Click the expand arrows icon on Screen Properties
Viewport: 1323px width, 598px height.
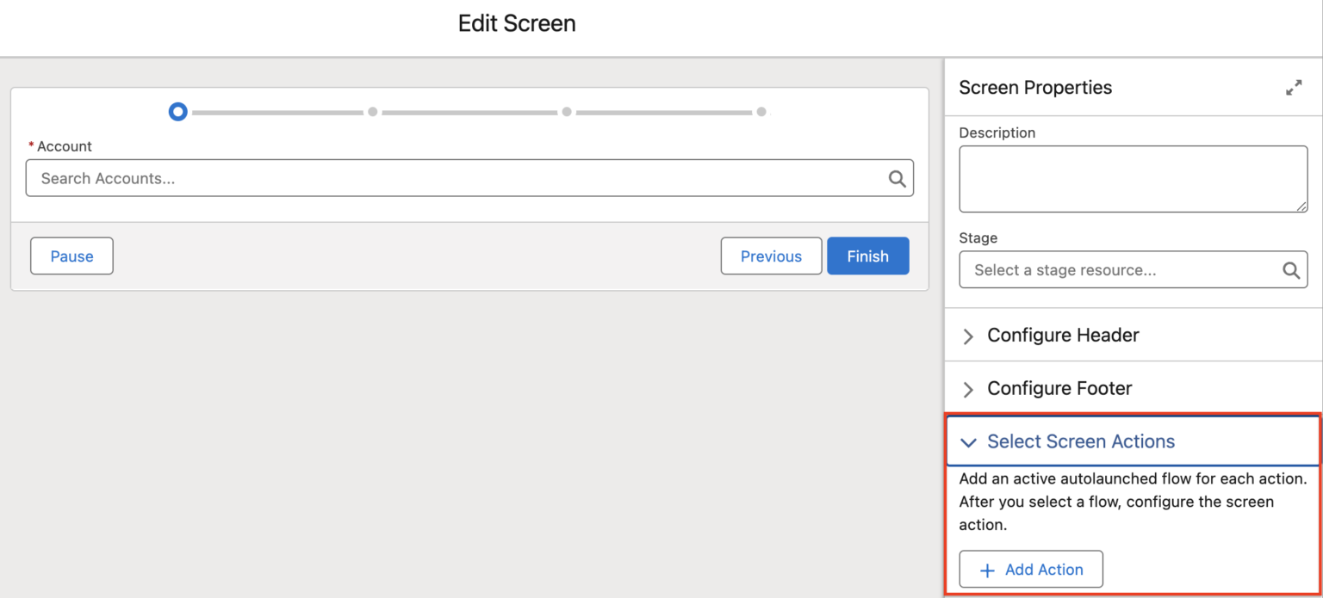click(1294, 87)
